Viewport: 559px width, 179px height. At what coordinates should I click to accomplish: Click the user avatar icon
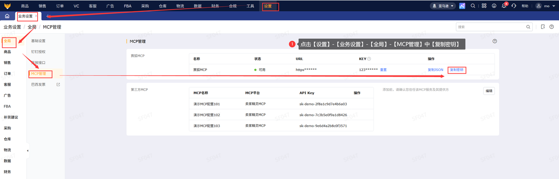(x=538, y=6)
